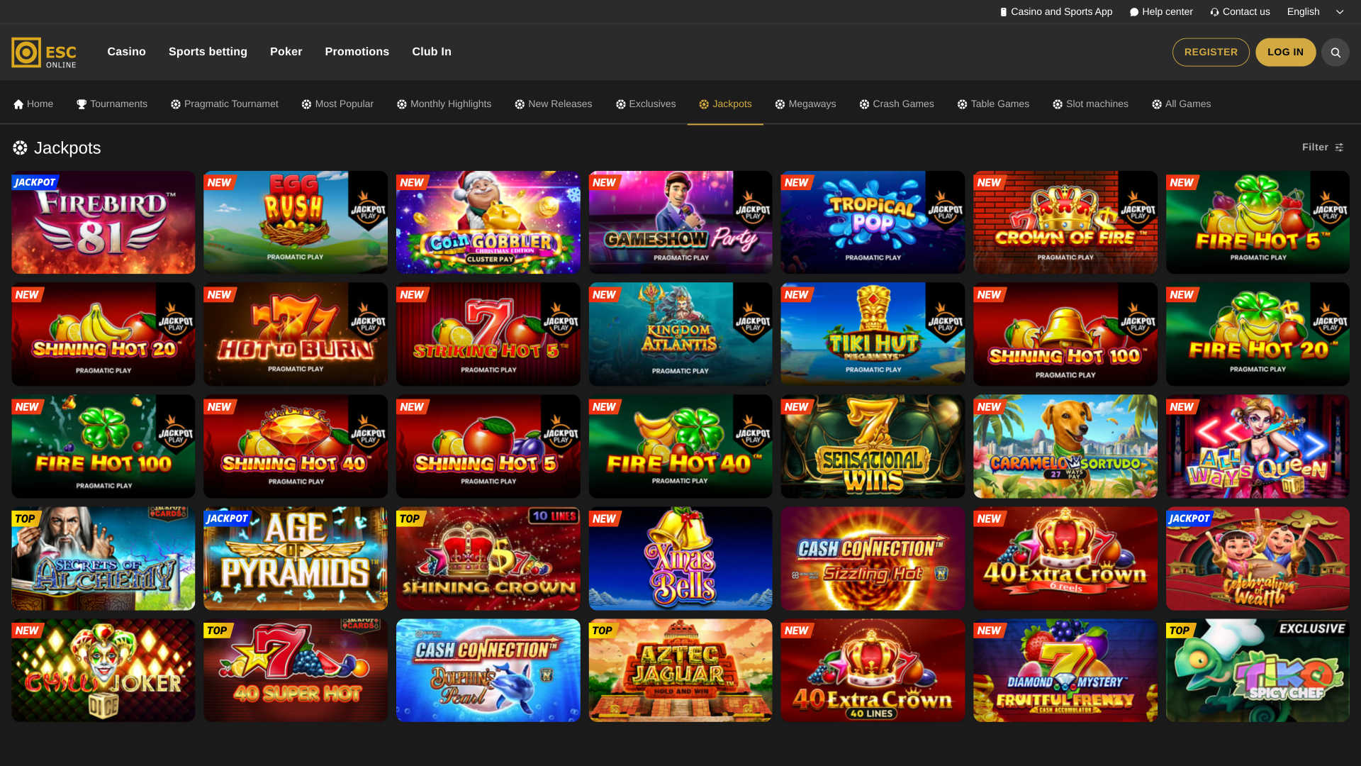Viewport: 1361px width, 766px height.
Task: Click the Home icon in category bar
Action: pyautogui.click(x=18, y=104)
